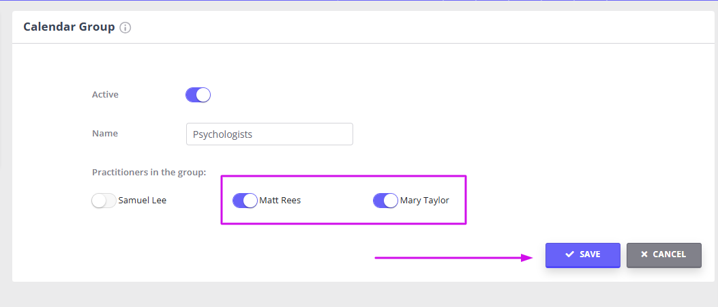718x307 pixels.
Task: Click the Mary Taylor name label
Action: coord(425,201)
